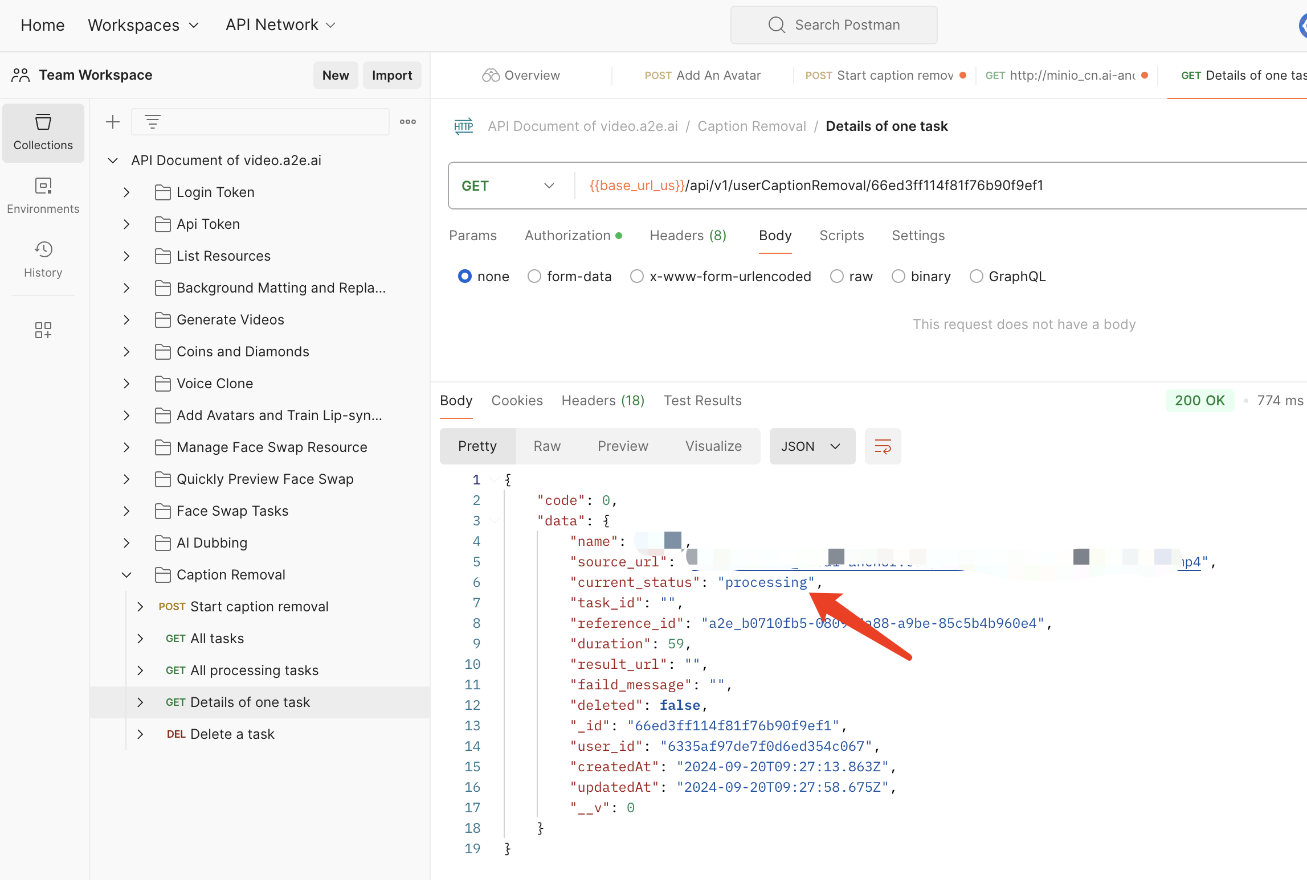Expand the Delete a task request chevron

coord(140,734)
